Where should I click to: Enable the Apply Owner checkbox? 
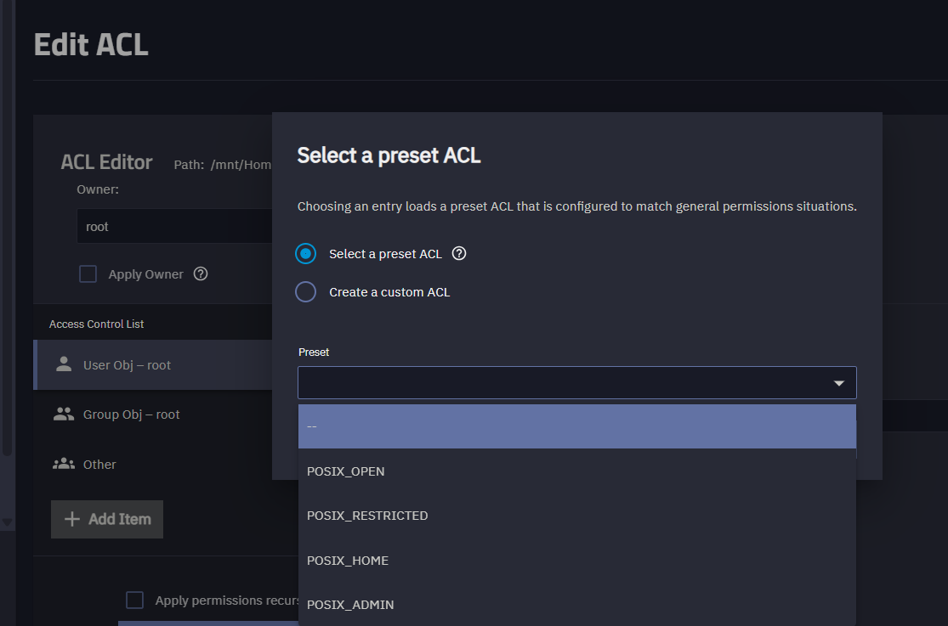point(88,274)
